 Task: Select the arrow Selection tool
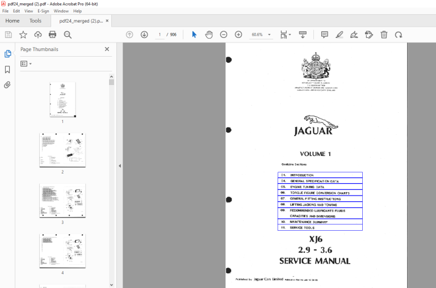(194, 35)
